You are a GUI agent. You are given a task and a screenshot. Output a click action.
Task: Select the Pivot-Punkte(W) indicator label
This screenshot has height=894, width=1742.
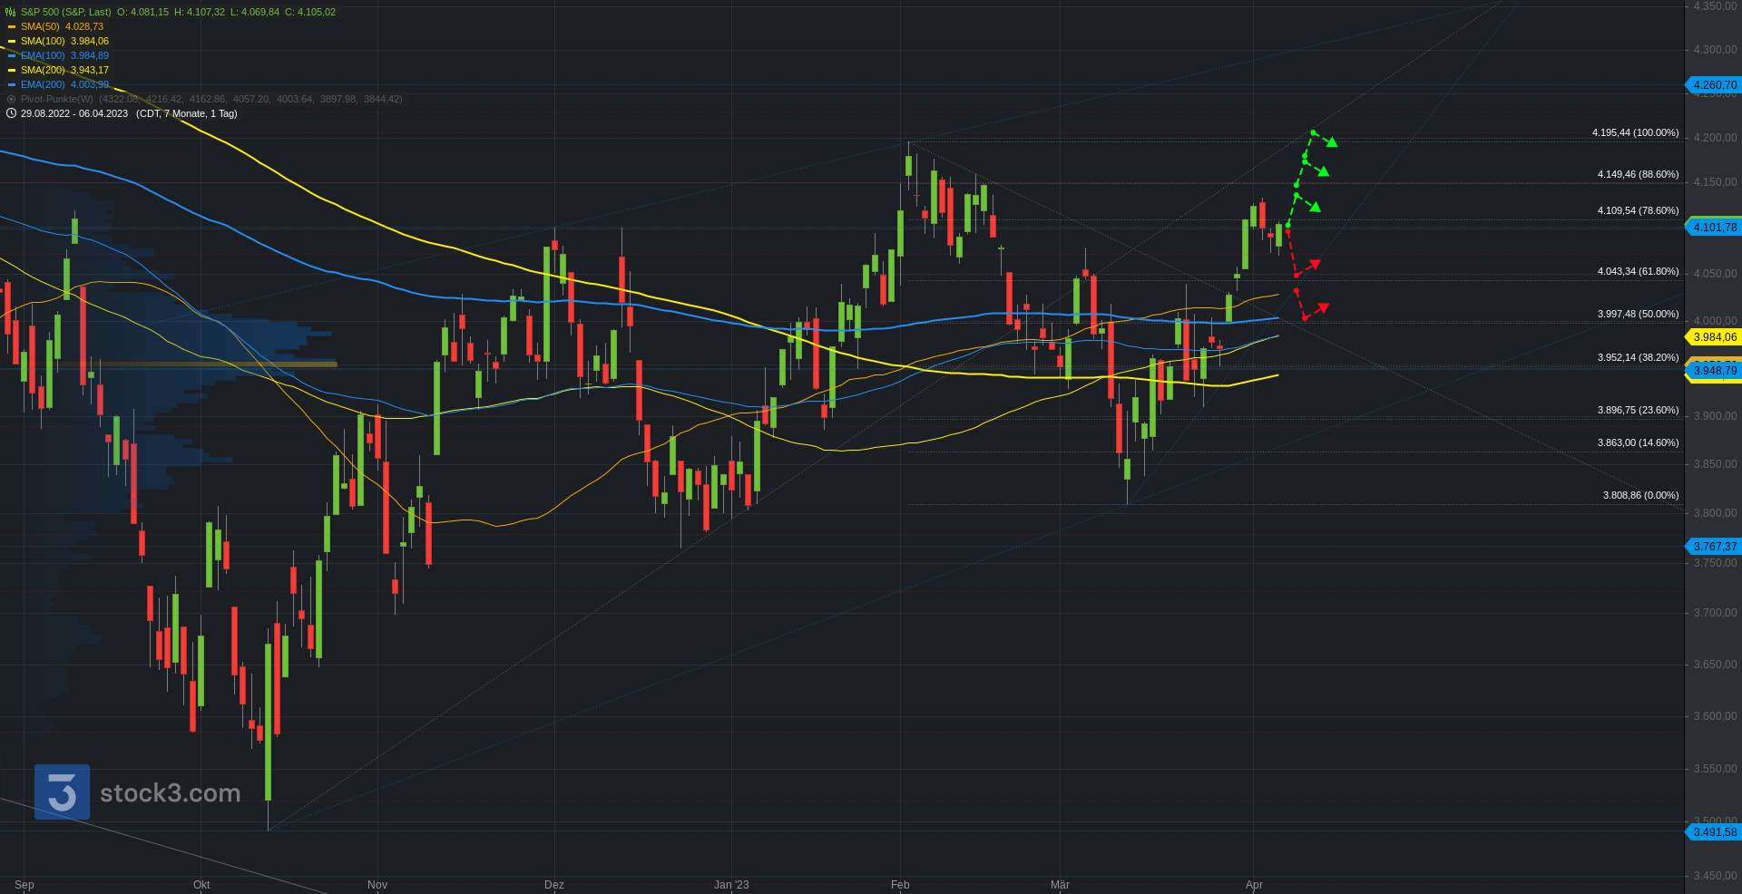[x=57, y=99]
